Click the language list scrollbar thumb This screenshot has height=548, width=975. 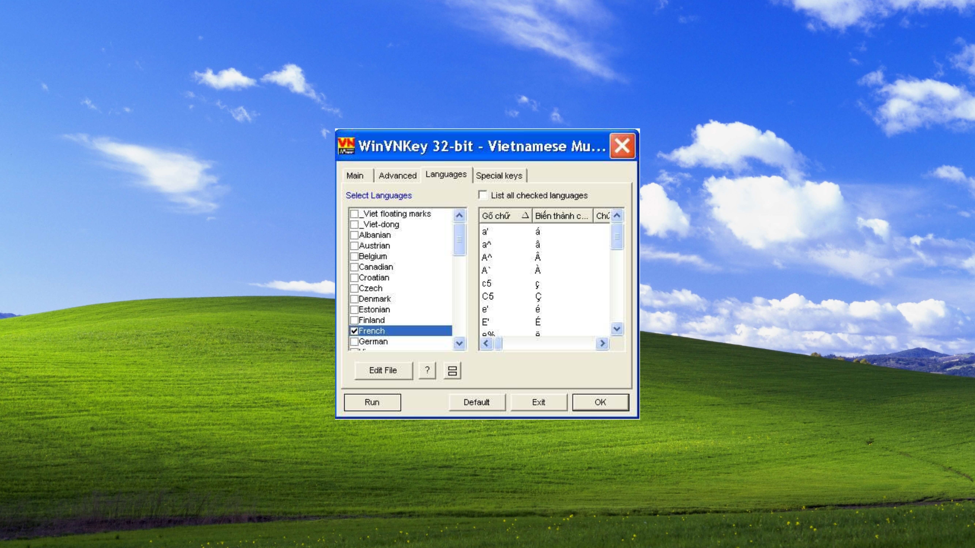click(x=460, y=239)
